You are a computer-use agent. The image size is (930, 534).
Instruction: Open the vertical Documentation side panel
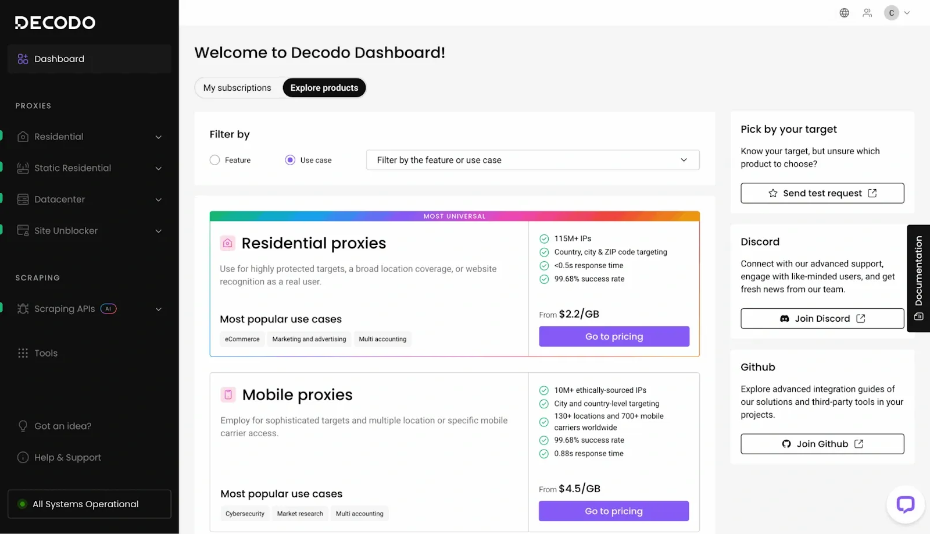(918, 278)
